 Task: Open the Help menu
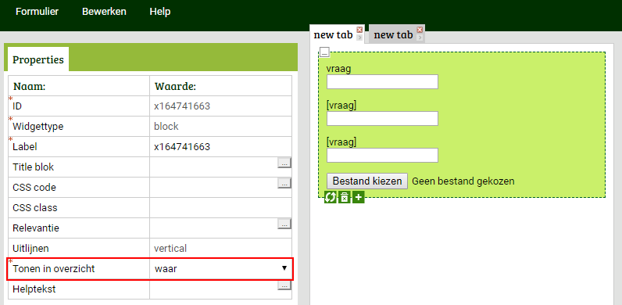[160, 12]
